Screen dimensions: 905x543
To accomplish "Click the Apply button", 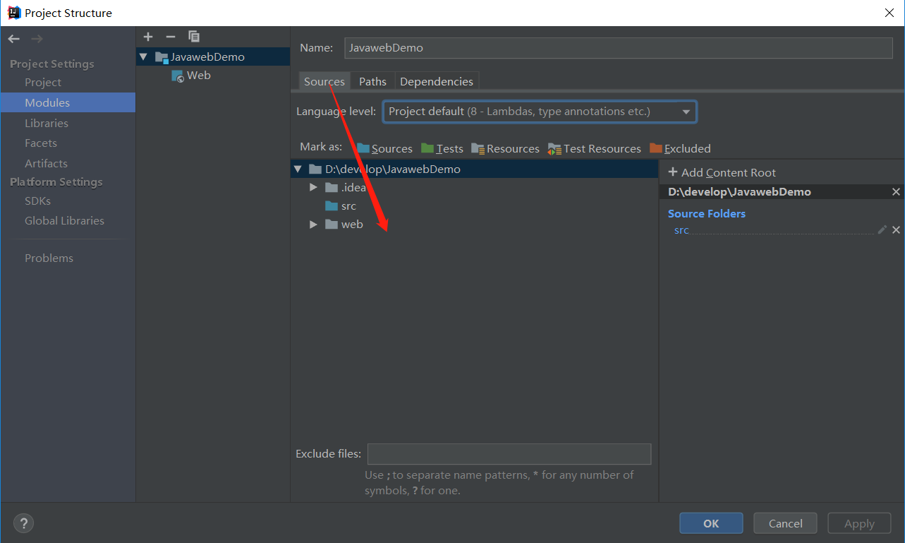I will click(859, 523).
